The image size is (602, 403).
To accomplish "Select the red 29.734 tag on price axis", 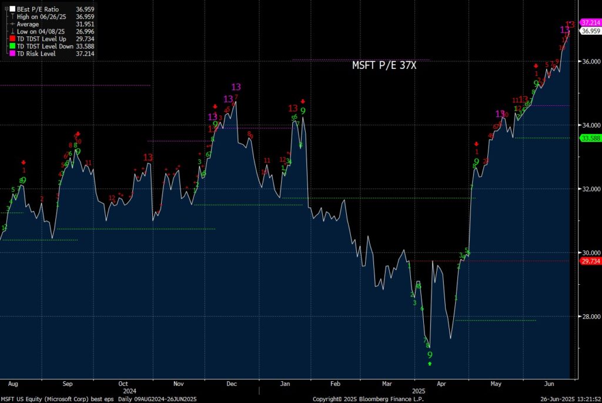I will (590, 261).
